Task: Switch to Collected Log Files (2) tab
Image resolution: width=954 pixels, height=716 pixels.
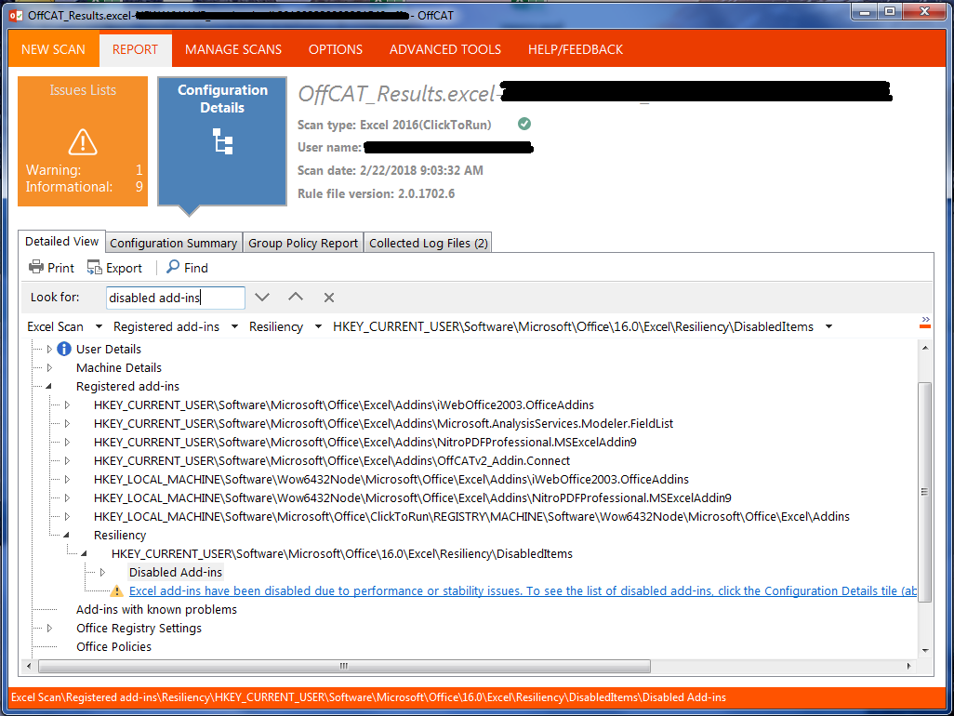Action: click(429, 244)
